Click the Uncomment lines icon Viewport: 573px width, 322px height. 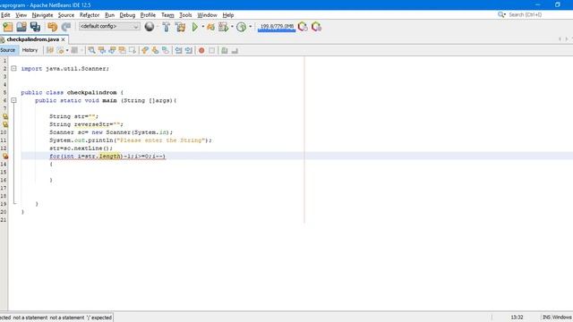pos(235,50)
